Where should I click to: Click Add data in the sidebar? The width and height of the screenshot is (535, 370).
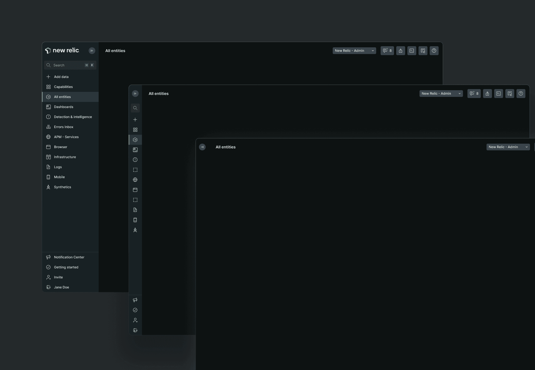pyautogui.click(x=61, y=77)
